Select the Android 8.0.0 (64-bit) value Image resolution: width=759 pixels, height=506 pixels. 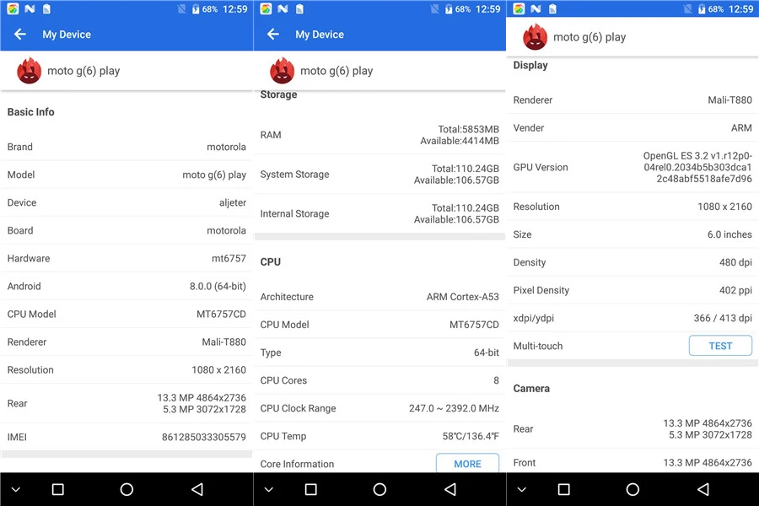coord(218,286)
